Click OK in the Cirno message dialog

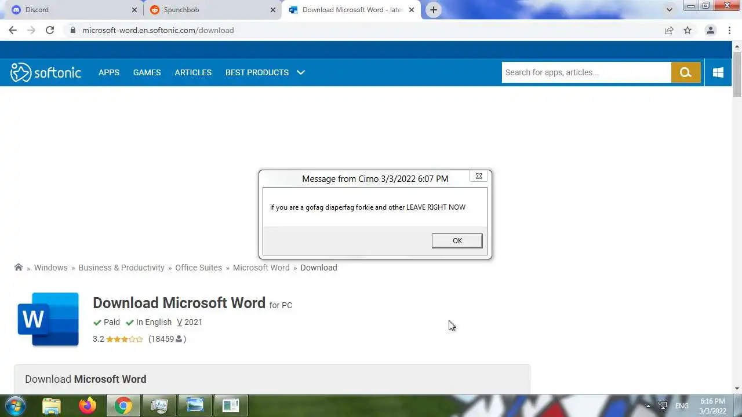pyautogui.click(x=457, y=241)
